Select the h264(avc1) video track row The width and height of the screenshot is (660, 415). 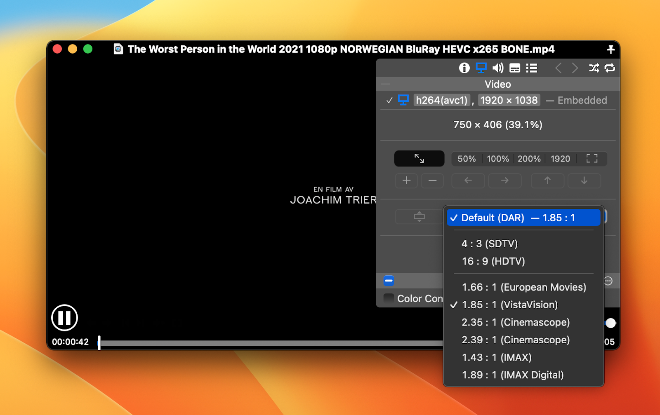click(498, 100)
